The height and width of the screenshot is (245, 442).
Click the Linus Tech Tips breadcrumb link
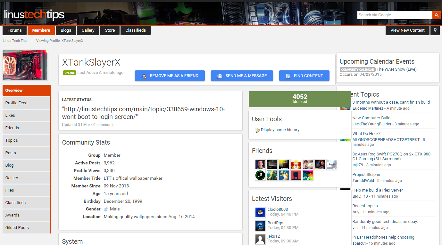(x=15, y=41)
